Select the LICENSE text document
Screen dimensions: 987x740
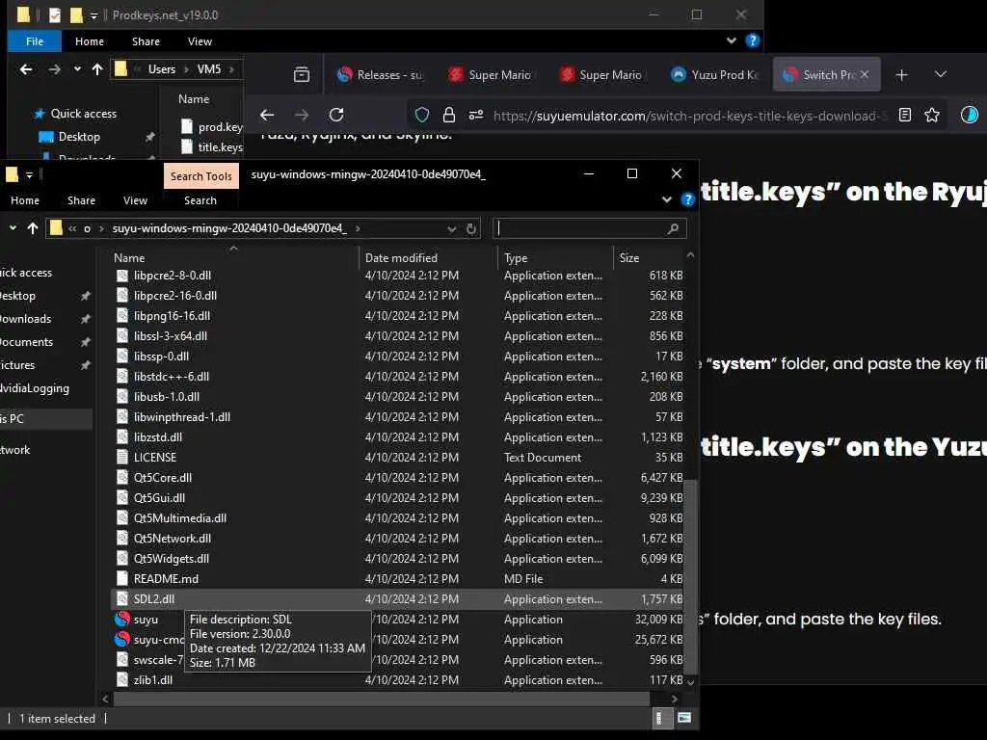tap(155, 458)
